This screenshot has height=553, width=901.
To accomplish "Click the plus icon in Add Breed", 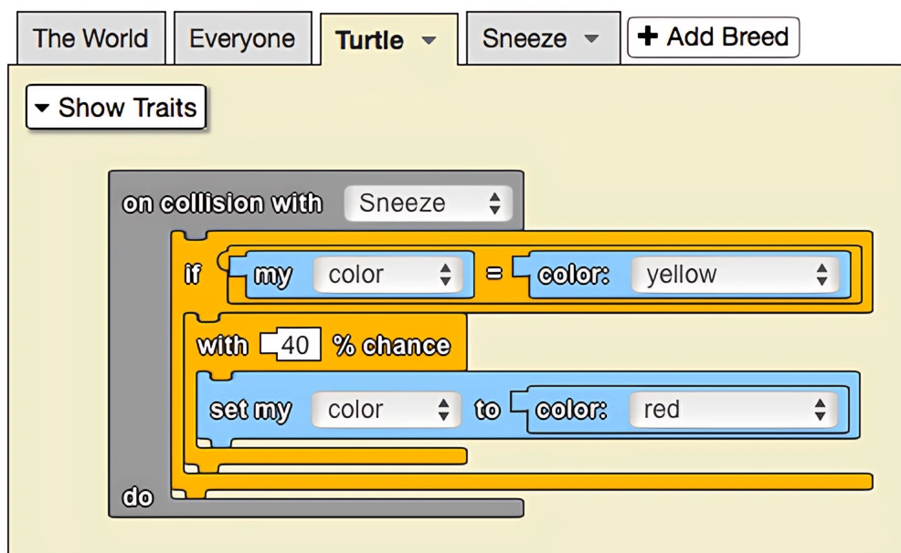I will click(x=648, y=37).
